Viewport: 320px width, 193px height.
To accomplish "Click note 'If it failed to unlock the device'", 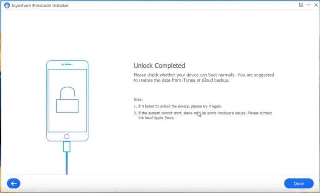I will click(178, 106).
